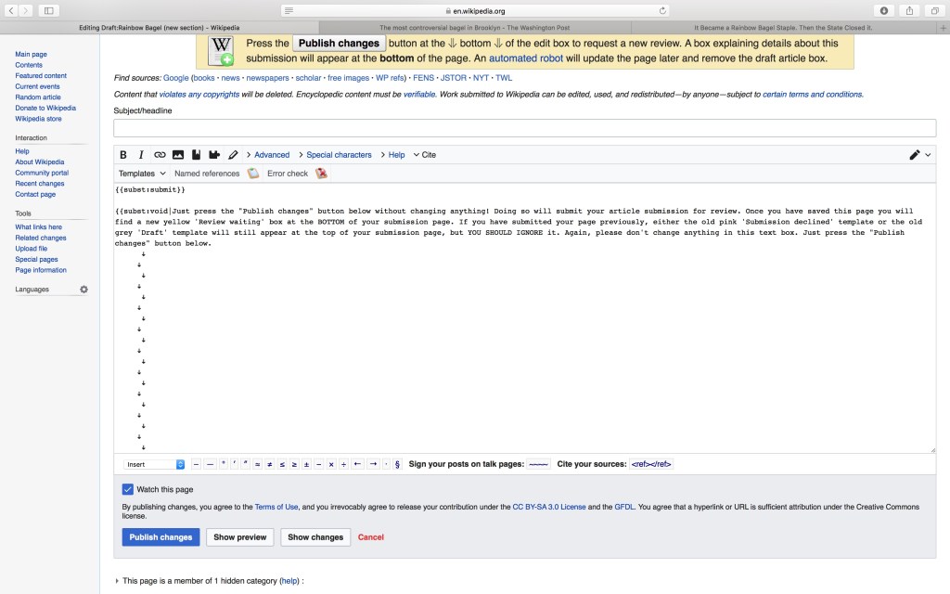
Task: Open Recent changes in the sidebar
Action: pyautogui.click(x=40, y=184)
